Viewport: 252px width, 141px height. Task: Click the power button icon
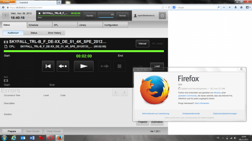[x=162, y=15]
